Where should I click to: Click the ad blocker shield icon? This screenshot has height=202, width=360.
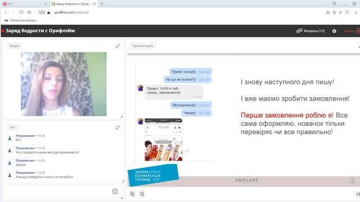334,12
